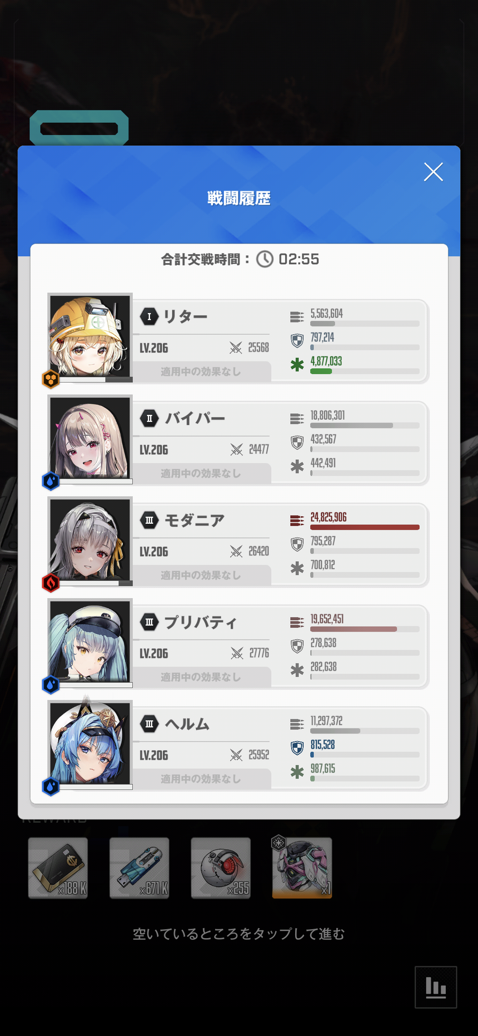Tap the credit card reward x188K

click(x=58, y=868)
